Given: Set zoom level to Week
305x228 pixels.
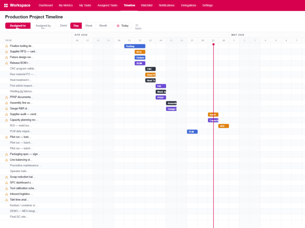Looking at the screenshot, I should [89, 26].
